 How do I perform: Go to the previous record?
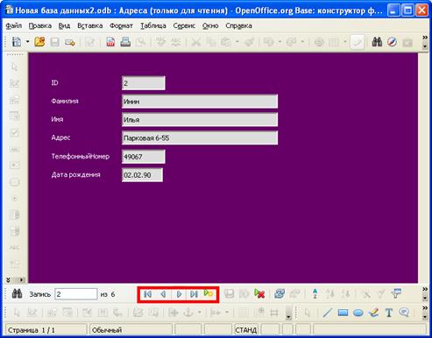(x=163, y=294)
